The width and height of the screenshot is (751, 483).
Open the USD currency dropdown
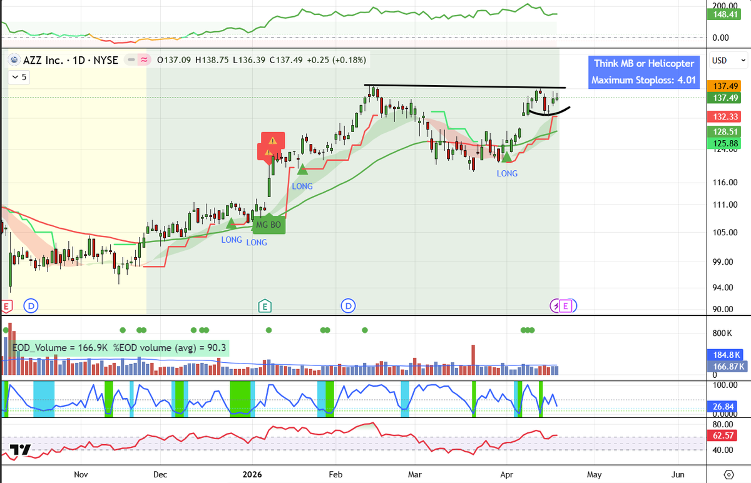pos(729,61)
